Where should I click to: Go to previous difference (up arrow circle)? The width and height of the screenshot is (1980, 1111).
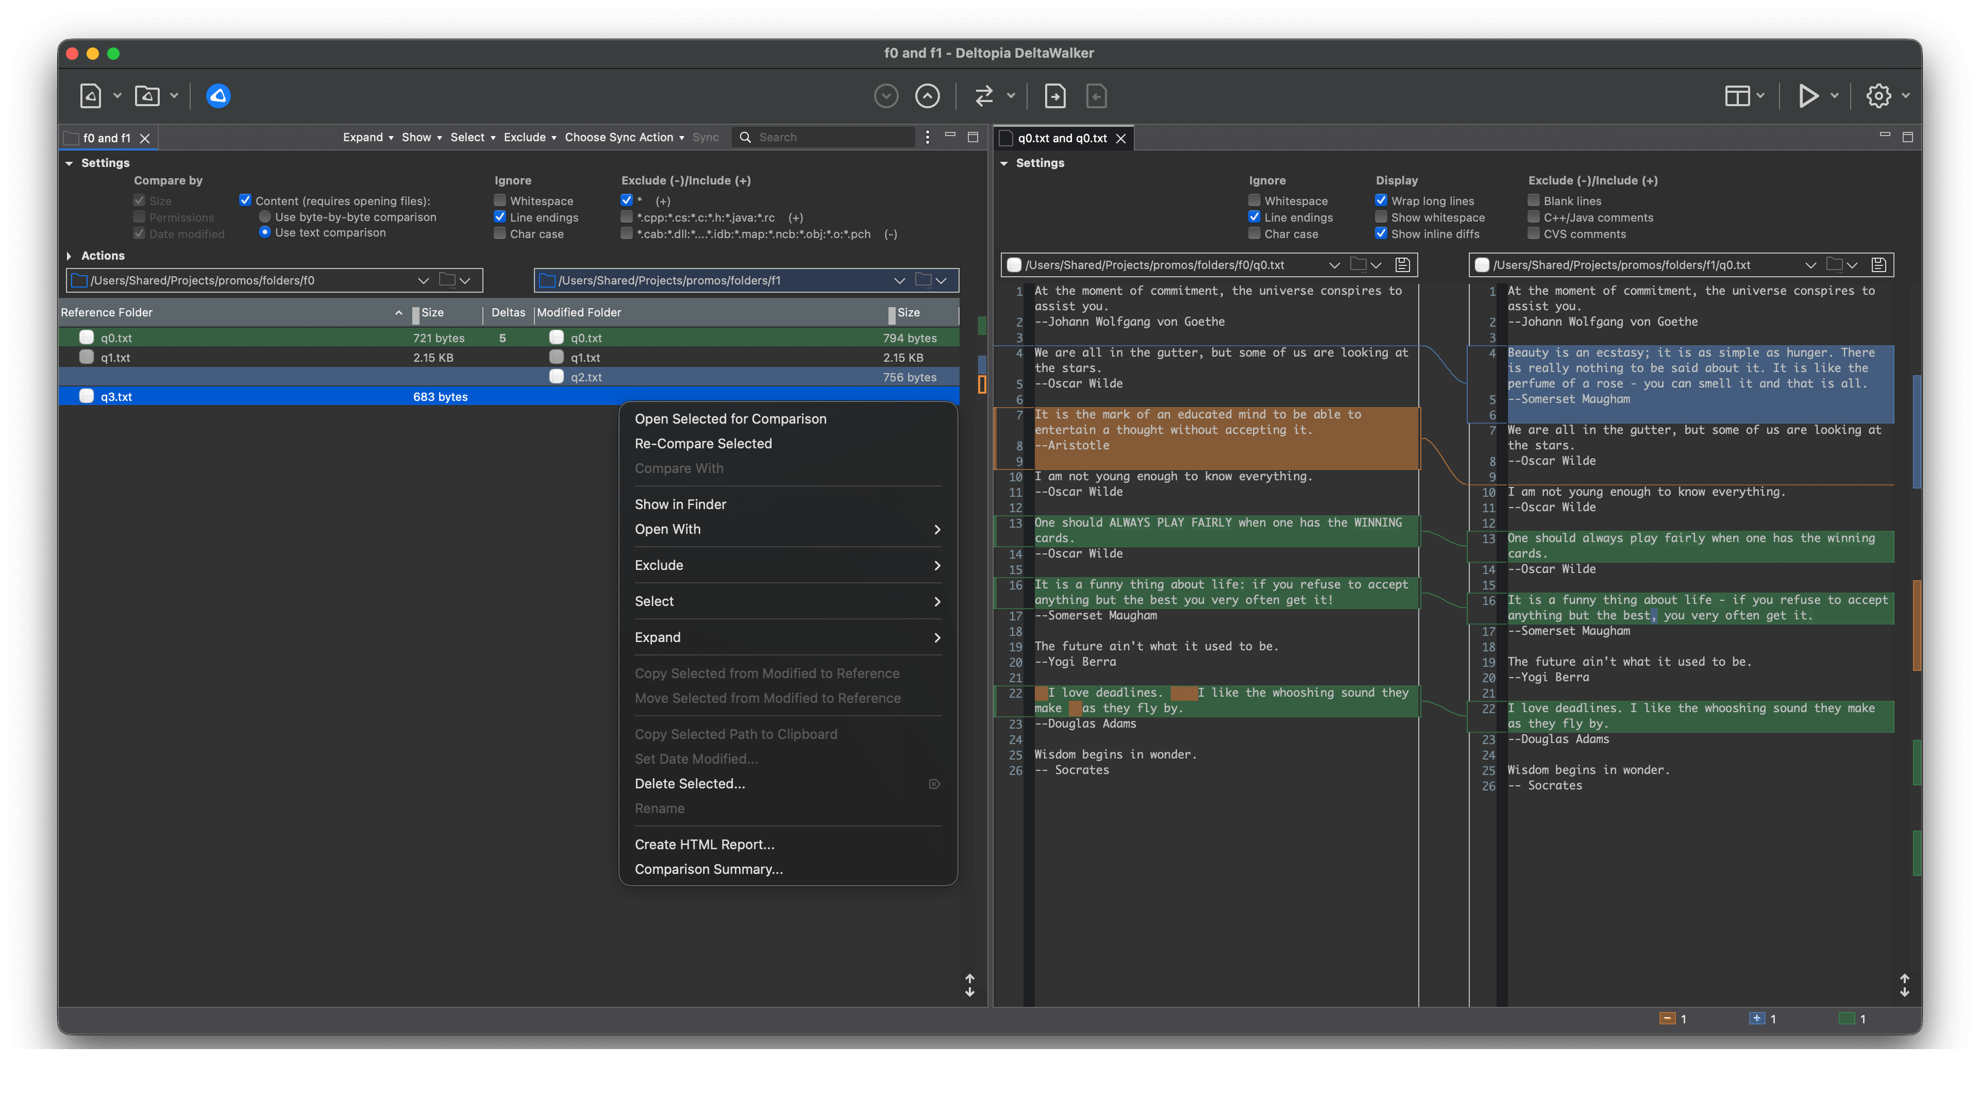click(x=928, y=96)
